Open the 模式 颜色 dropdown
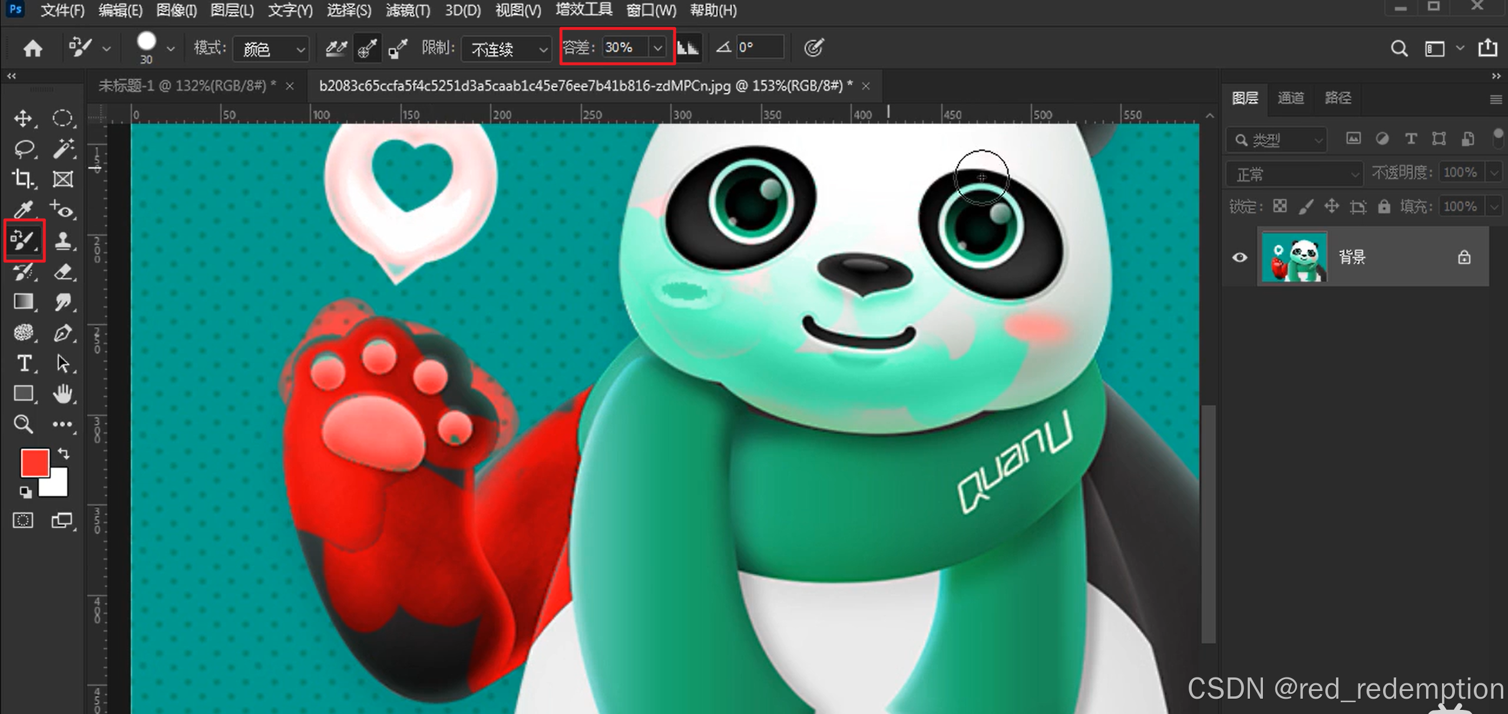The height and width of the screenshot is (714, 1508). (271, 48)
